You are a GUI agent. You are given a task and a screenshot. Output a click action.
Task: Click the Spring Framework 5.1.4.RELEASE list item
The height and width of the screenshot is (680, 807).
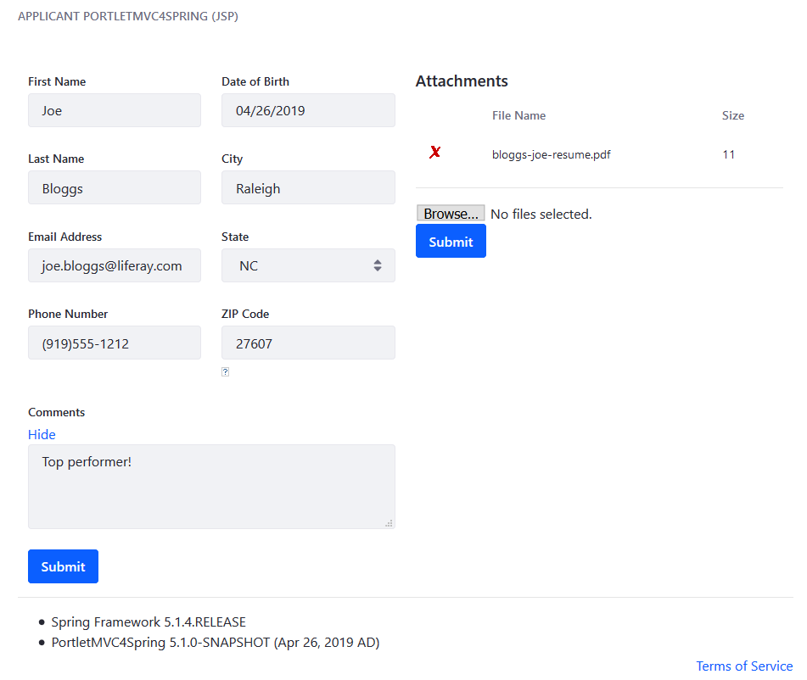(149, 621)
